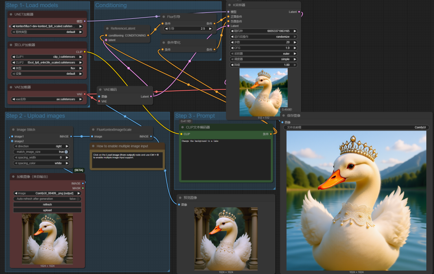Collapse the Image Stitch node via title dot

pyautogui.click(x=13, y=129)
